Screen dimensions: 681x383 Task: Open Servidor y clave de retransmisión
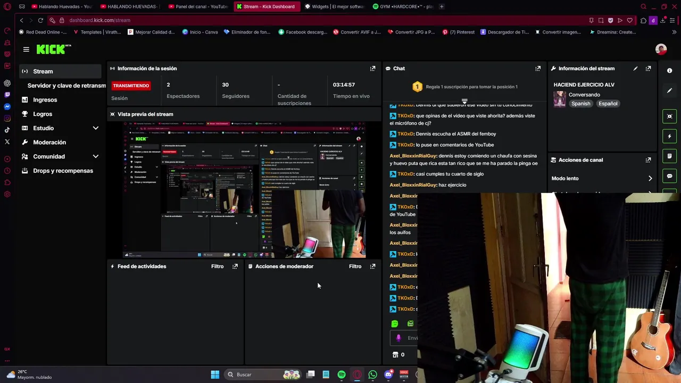tap(66, 86)
